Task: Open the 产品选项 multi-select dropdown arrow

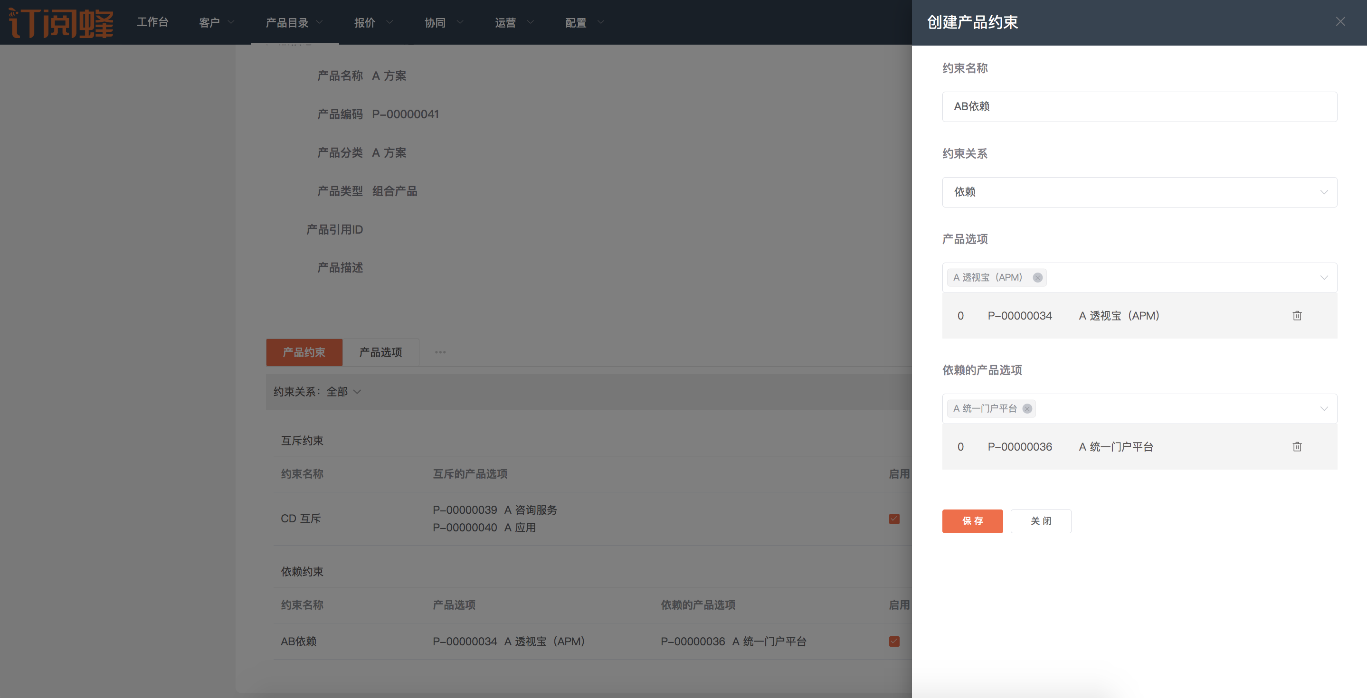Action: [x=1323, y=277]
